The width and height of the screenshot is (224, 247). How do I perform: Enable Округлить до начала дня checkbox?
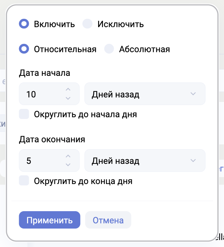click(x=24, y=114)
